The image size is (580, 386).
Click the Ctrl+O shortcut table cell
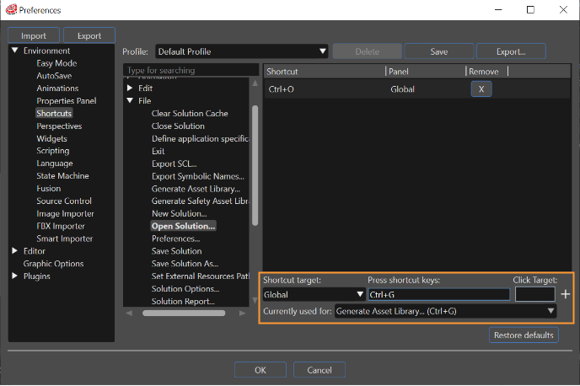pos(281,89)
